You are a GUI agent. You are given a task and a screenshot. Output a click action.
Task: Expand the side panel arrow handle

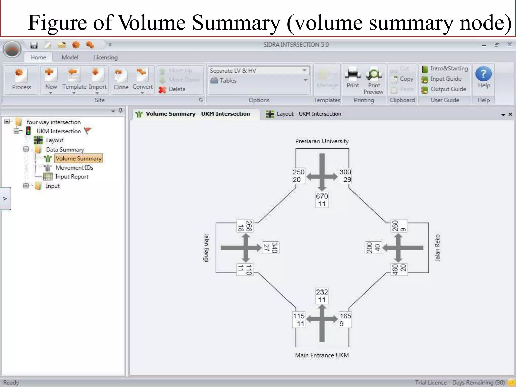[5, 199]
